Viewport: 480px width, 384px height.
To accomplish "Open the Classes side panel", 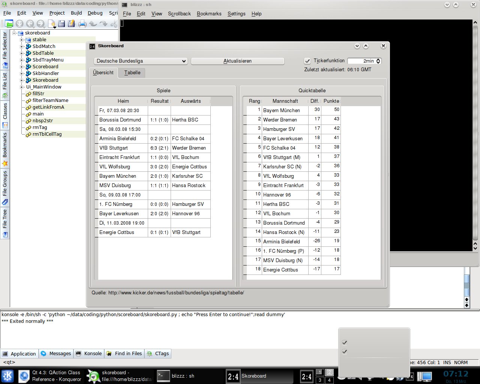I will (5, 115).
